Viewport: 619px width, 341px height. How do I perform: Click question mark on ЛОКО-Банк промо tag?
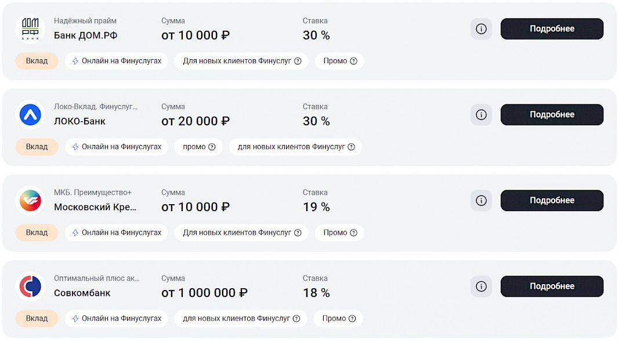tap(212, 147)
